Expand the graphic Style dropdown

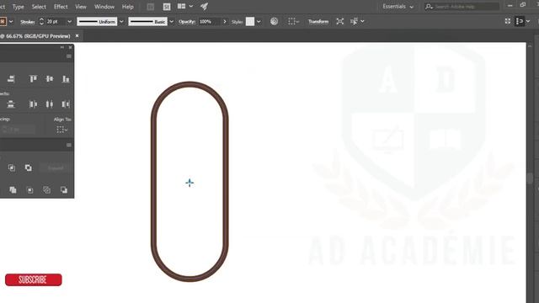[x=259, y=22]
